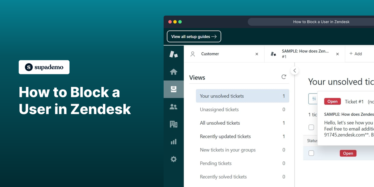Click the + Add tab button
The height and width of the screenshot is (187, 374).
point(356,54)
